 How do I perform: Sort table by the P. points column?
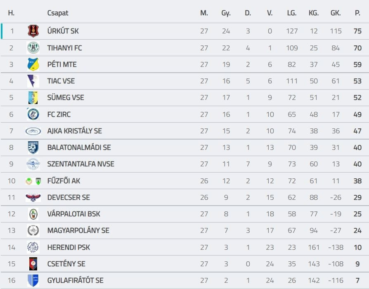(x=357, y=13)
